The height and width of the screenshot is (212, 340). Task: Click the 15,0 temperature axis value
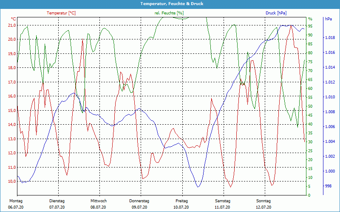click(x=12, y=111)
